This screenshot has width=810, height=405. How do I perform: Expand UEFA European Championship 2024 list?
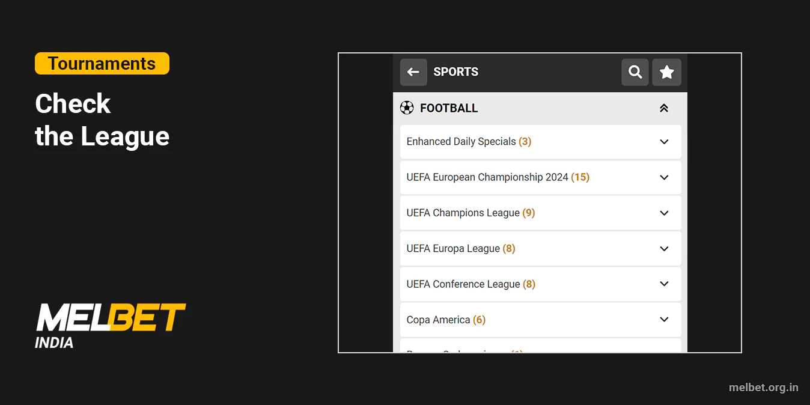pos(664,177)
